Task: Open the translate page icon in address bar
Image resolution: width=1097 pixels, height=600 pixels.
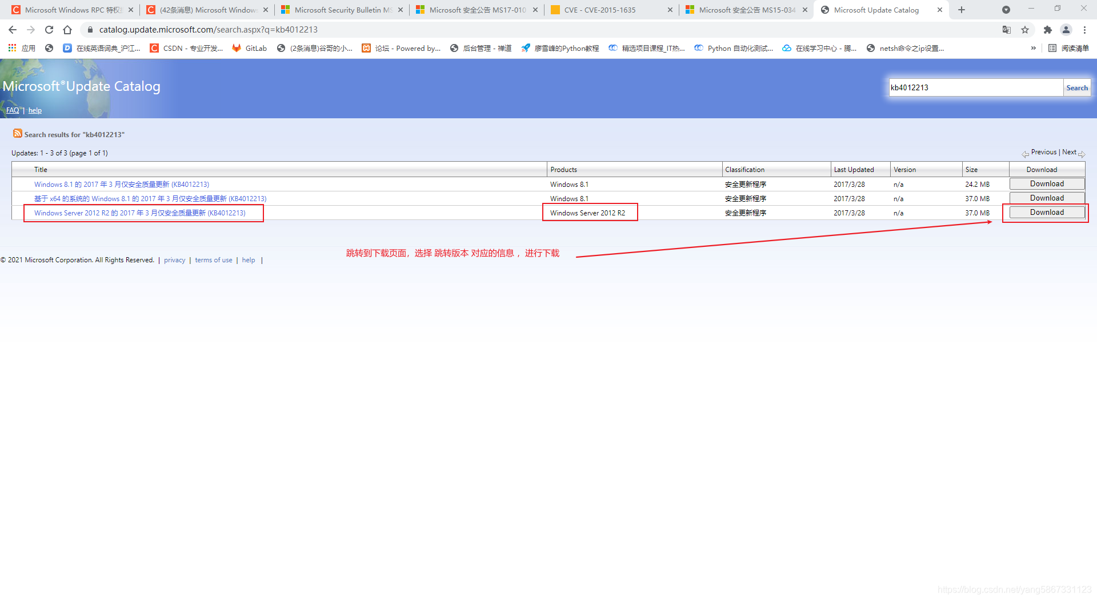Action: (x=1006, y=30)
